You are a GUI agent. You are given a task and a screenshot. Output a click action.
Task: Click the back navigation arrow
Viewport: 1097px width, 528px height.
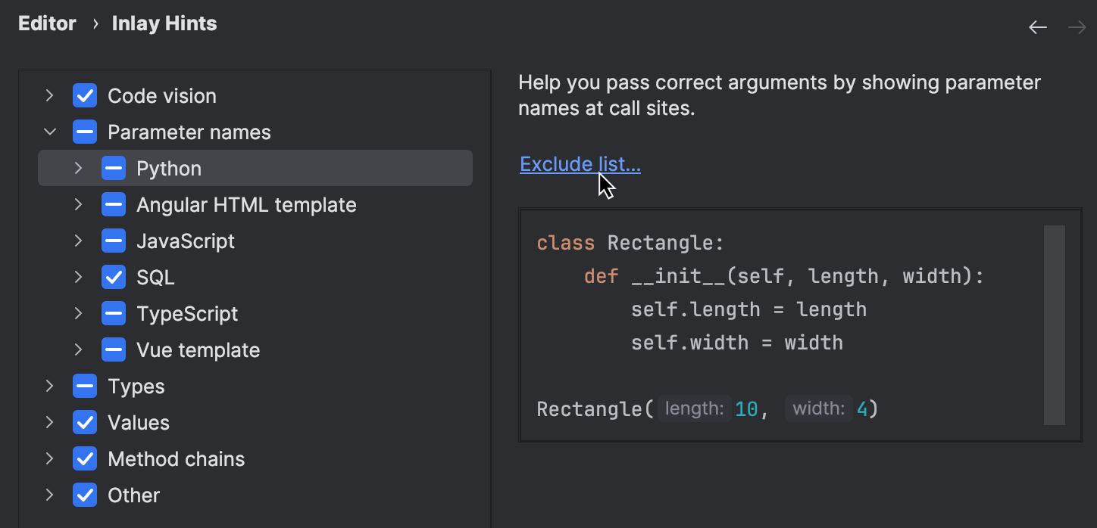pyautogui.click(x=1038, y=26)
